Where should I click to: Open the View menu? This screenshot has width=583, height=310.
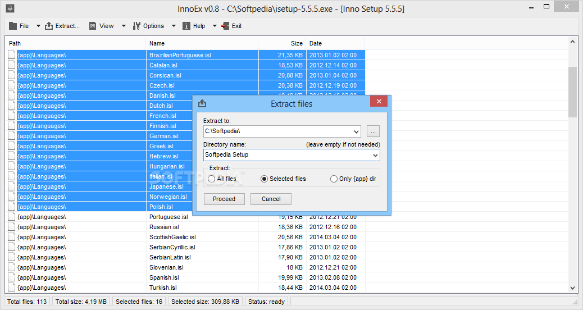(102, 26)
